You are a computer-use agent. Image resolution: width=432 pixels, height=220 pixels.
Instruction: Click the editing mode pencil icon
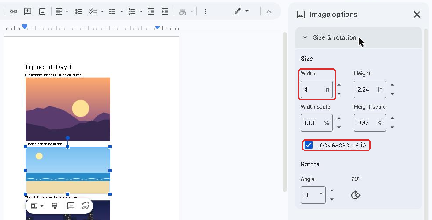(238, 11)
